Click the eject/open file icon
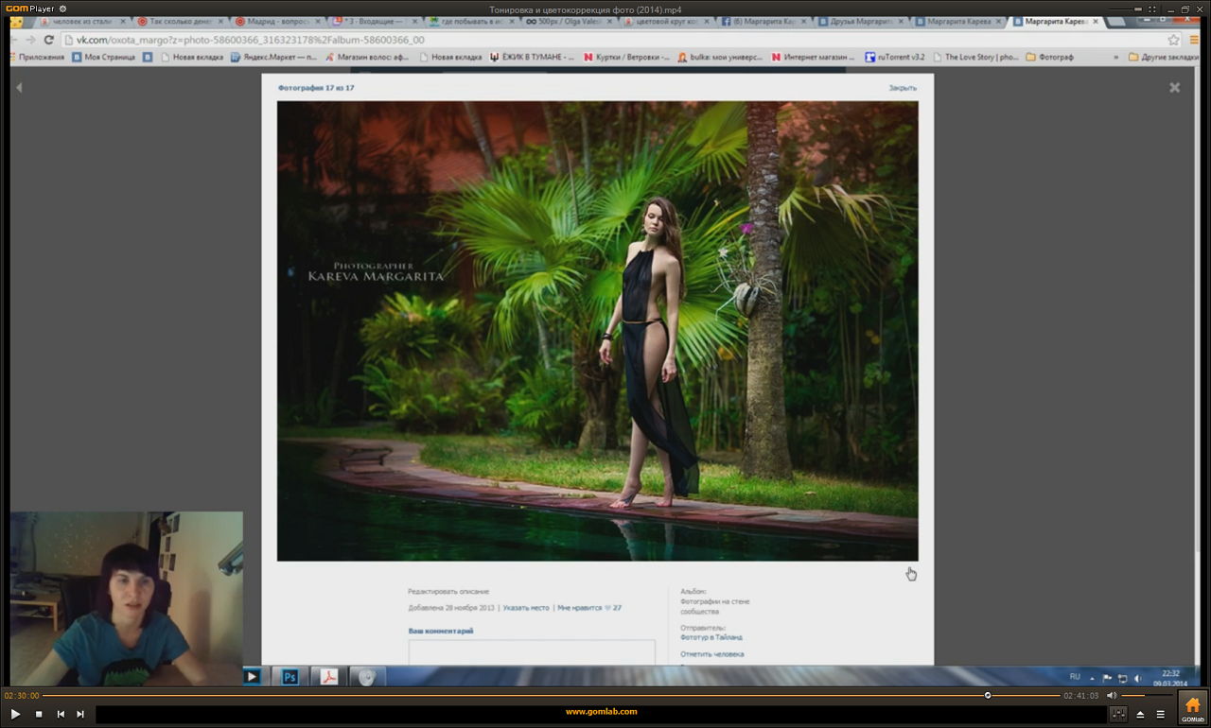Image resolution: width=1211 pixels, height=728 pixels. pyautogui.click(x=1140, y=714)
